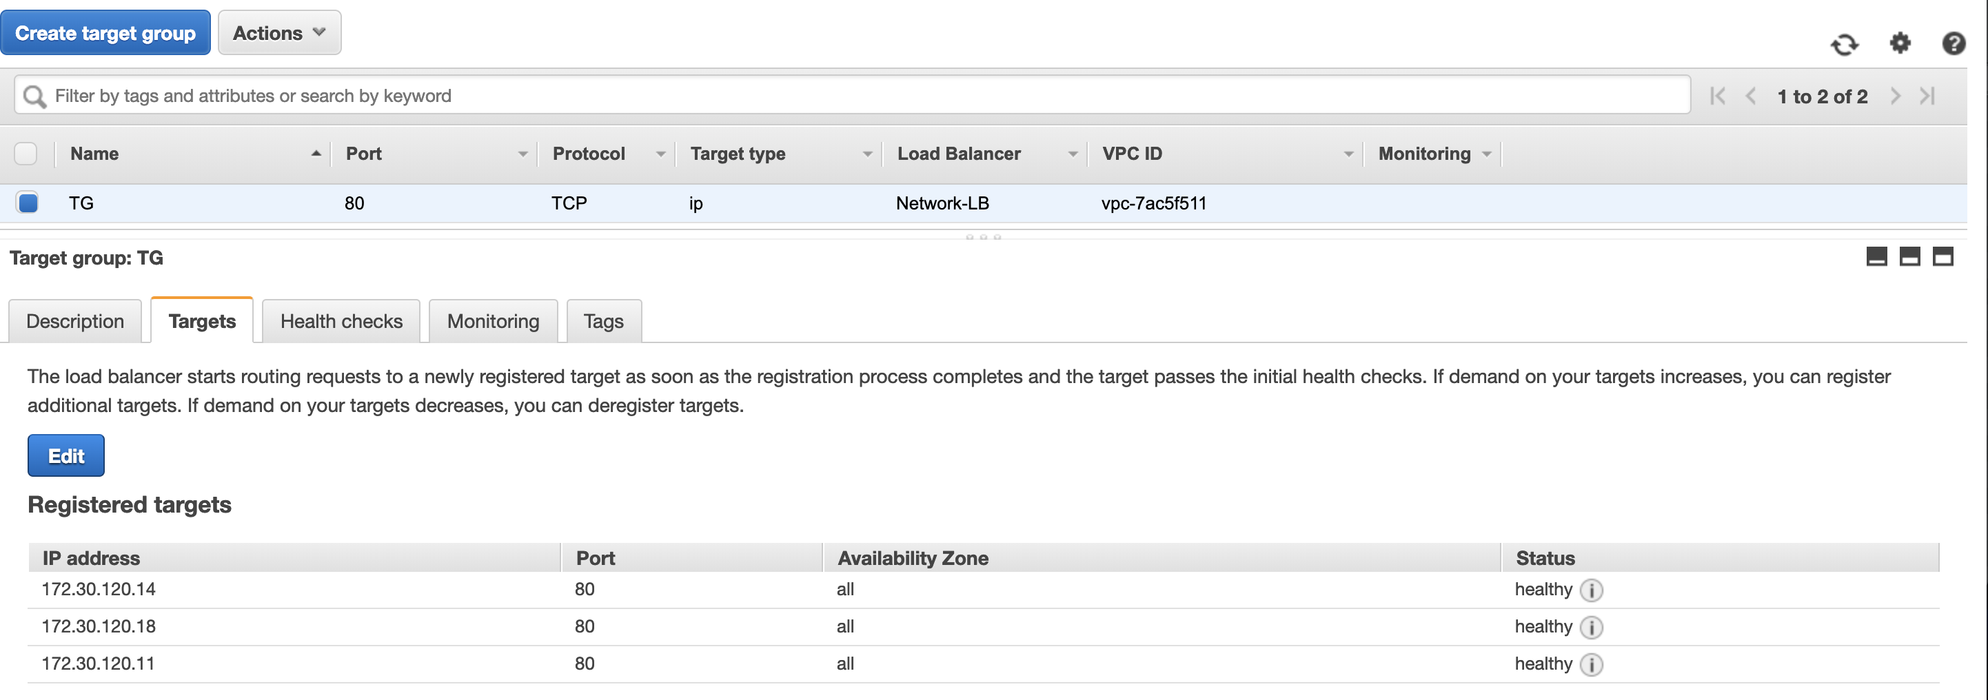Go to the next page of results
The height and width of the screenshot is (700, 1988).
pos(1896,96)
